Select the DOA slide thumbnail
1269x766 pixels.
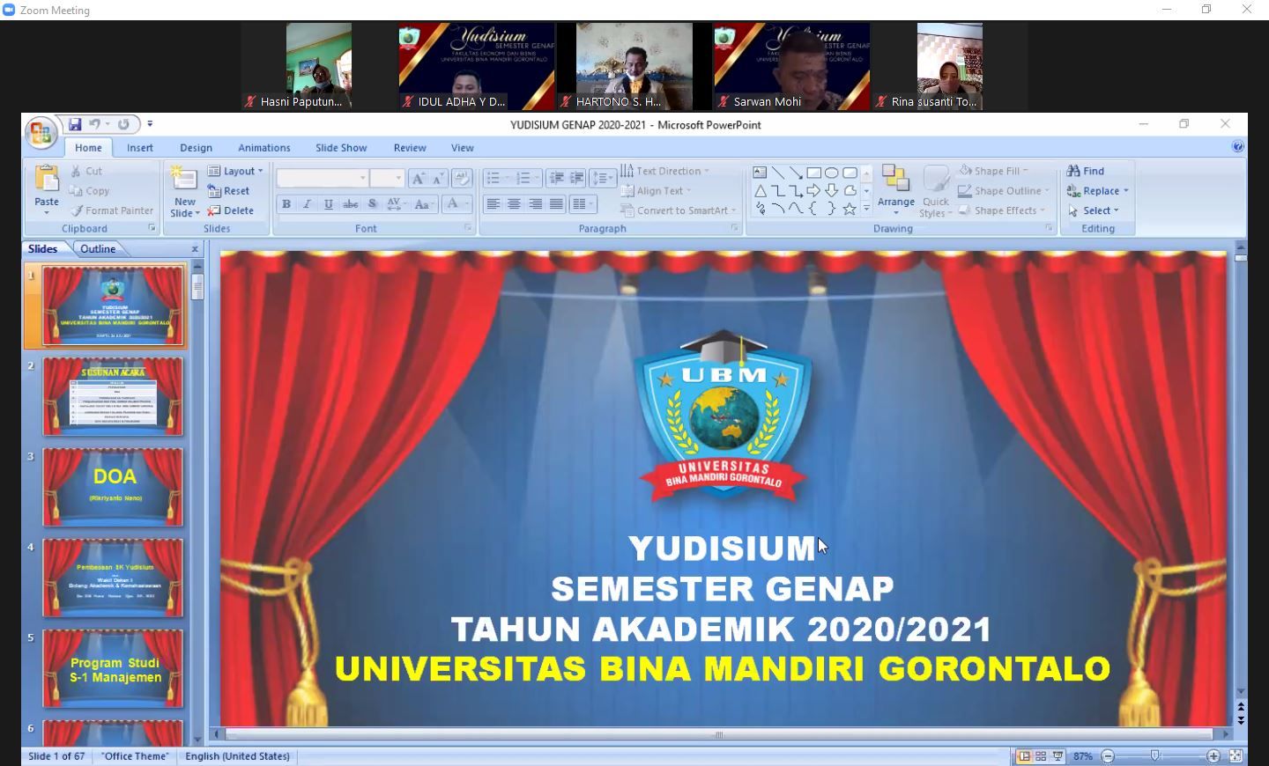click(114, 487)
